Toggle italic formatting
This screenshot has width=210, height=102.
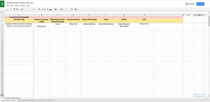click(x=42, y=9)
